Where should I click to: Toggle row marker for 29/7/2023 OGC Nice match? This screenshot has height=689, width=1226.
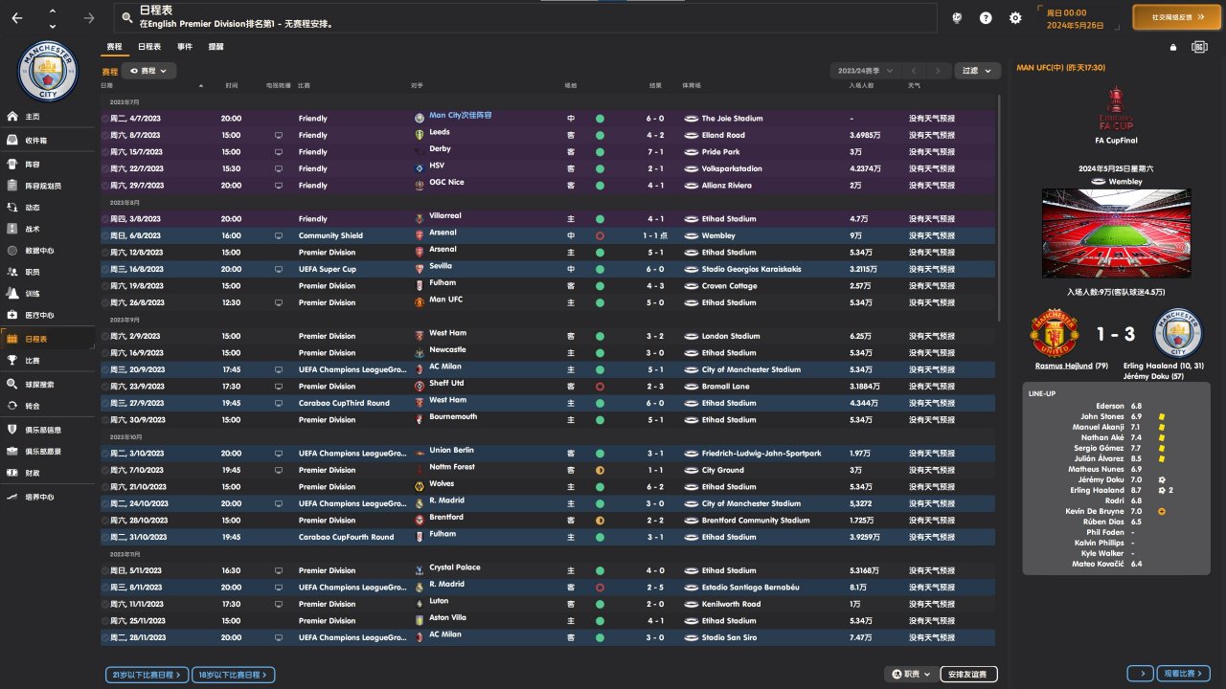[105, 186]
